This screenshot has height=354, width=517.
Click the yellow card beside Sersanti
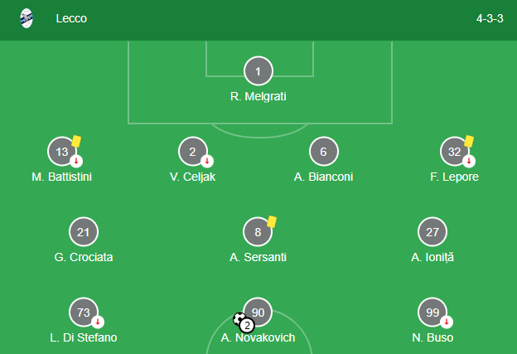coord(272,222)
